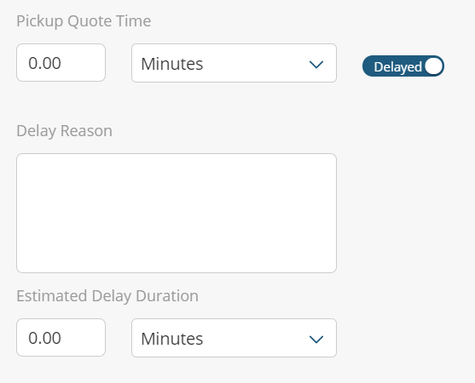
Task: Focus the Pickup Quote Time number field
Action: click(61, 63)
